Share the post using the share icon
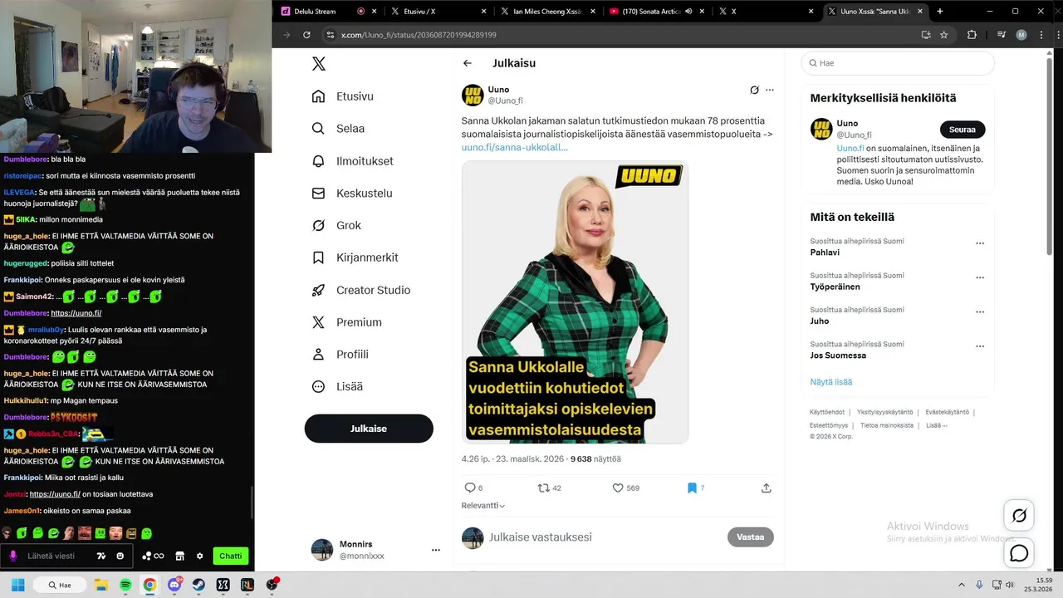Image resolution: width=1063 pixels, height=598 pixels. (x=766, y=488)
